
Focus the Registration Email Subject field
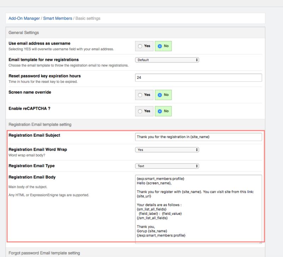(198, 136)
